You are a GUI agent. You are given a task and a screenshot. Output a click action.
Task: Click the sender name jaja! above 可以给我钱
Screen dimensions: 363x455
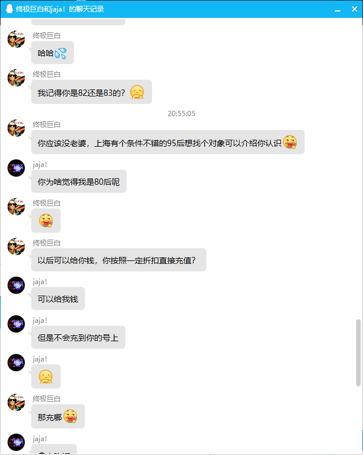pos(40,282)
